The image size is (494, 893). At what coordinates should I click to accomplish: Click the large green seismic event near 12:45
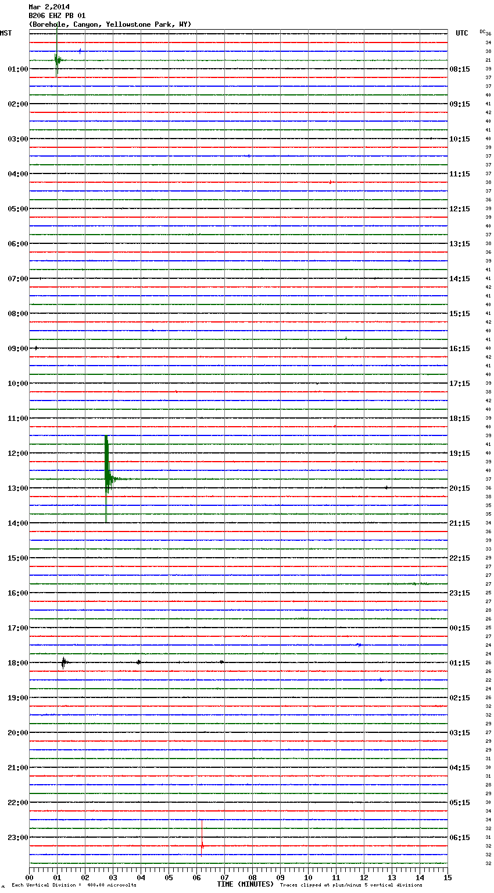point(108,479)
